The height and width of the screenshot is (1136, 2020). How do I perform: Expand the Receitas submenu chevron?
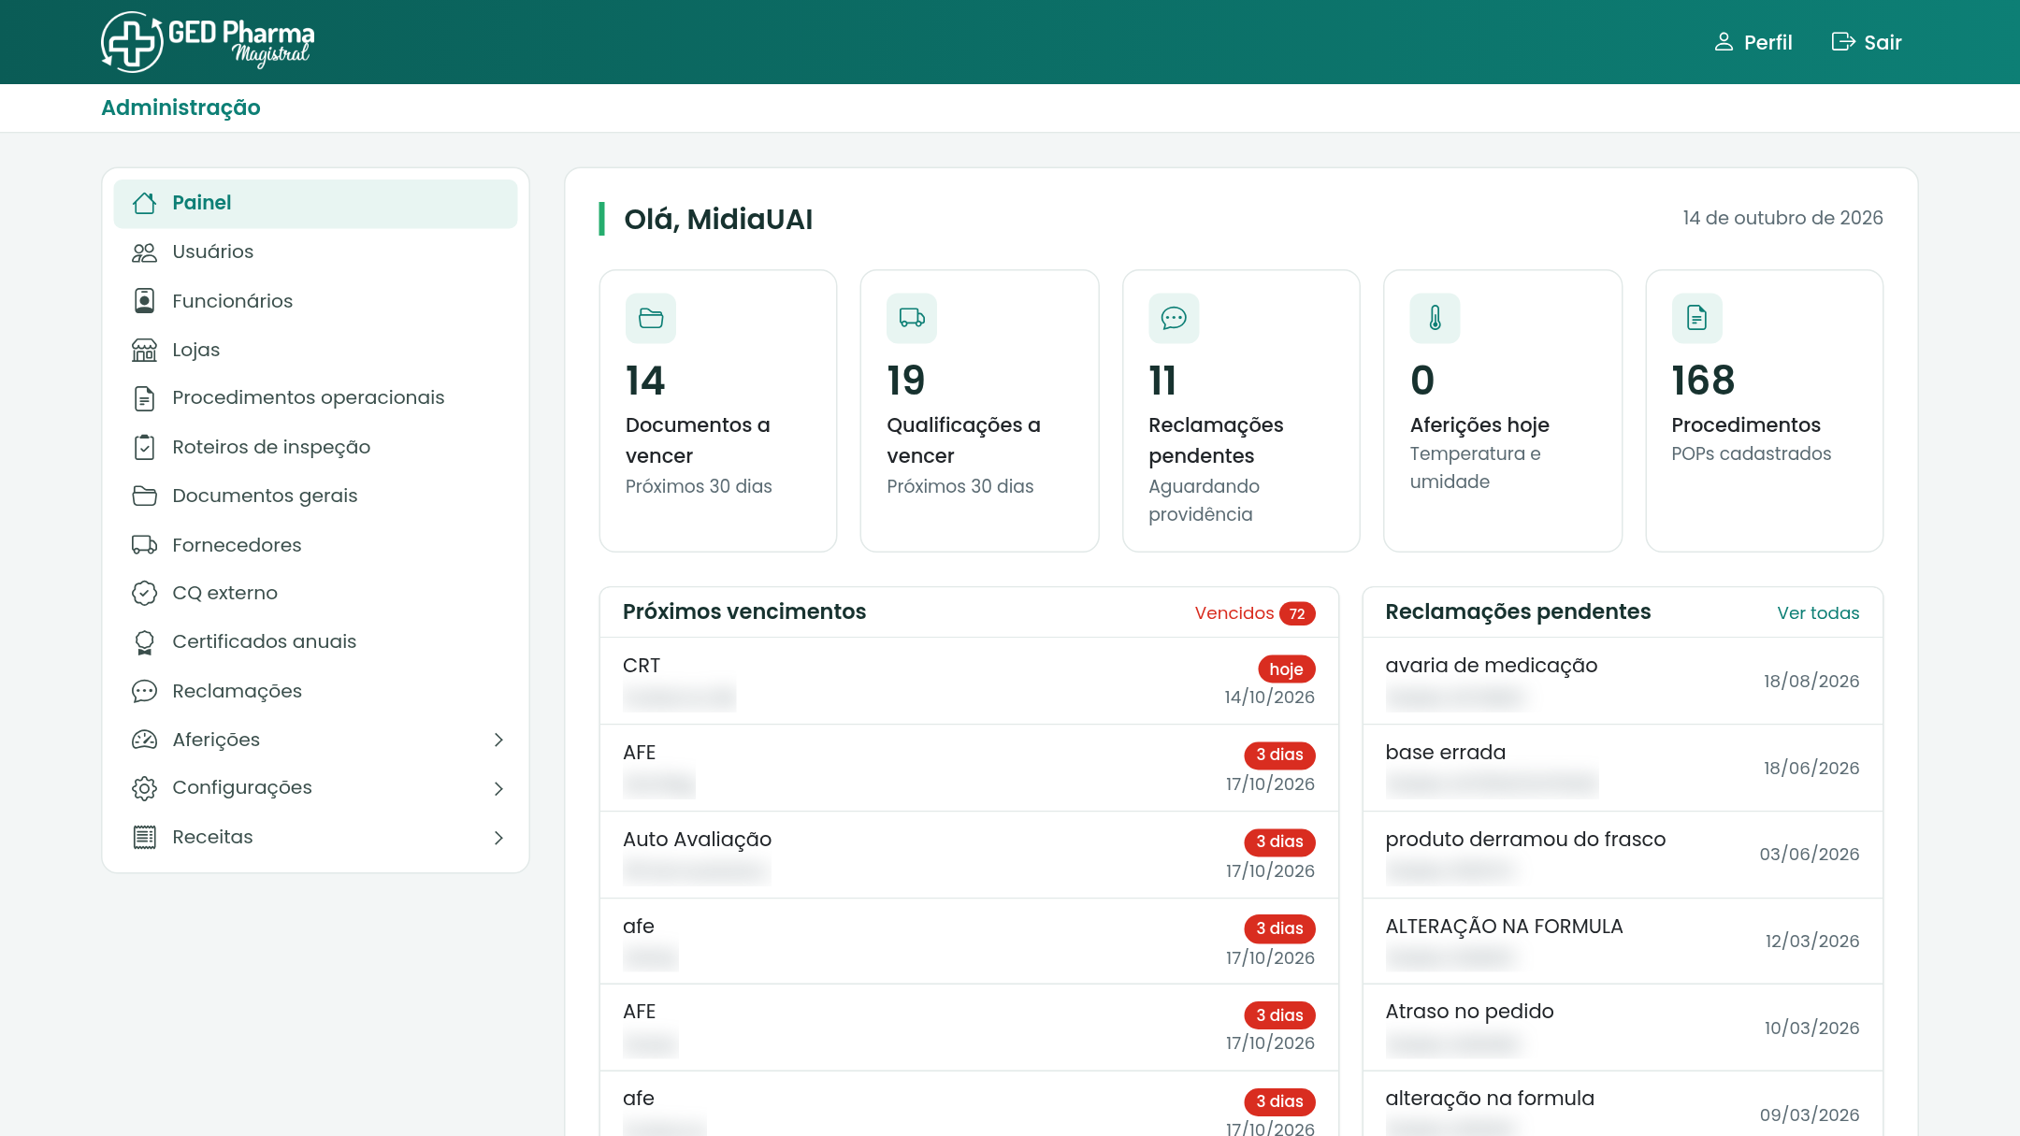click(x=498, y=838)
